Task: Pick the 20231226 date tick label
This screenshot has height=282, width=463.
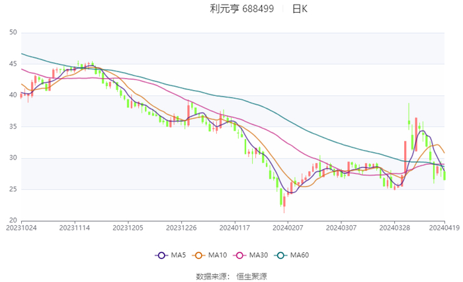Action: [x=181, y=228]
